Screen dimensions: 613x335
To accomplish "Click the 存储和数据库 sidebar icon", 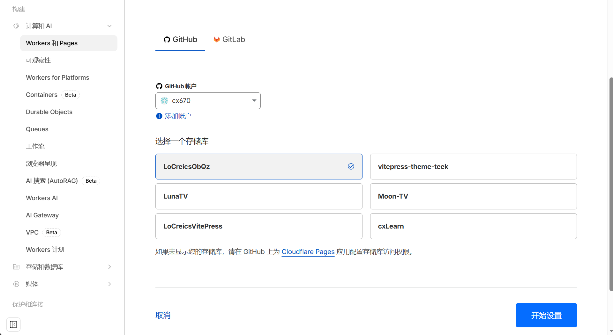I will 16,267.
